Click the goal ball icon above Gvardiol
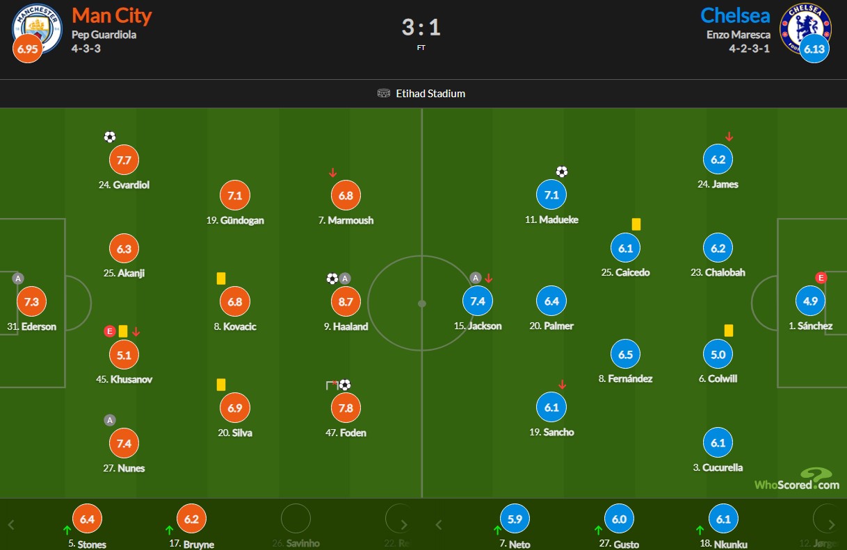Image resolution: width=847 pixels, height=550 pixels. [109, 137]
